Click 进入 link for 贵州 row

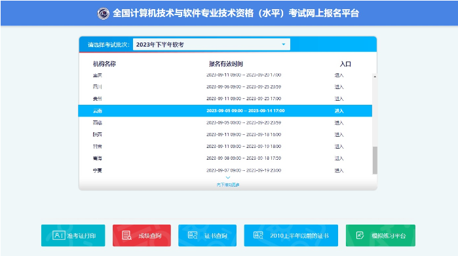pyautogui.click(x=339, y=99)
